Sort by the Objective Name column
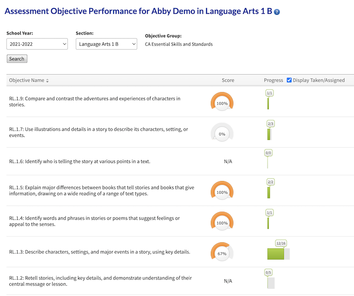 point(29,80)
